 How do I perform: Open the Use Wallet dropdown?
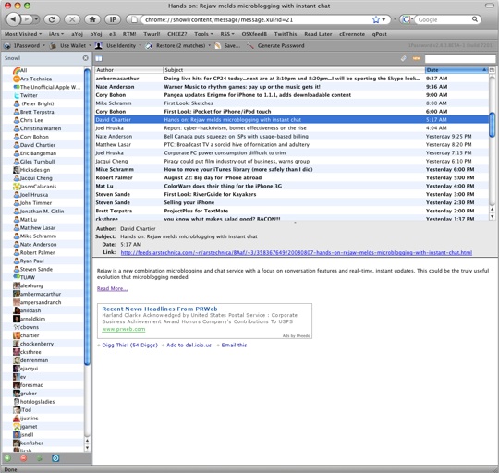click(70, 46)
